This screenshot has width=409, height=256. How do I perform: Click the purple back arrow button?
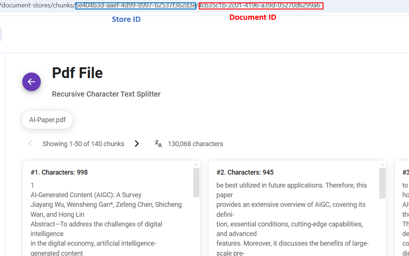(x=31, y=82)
